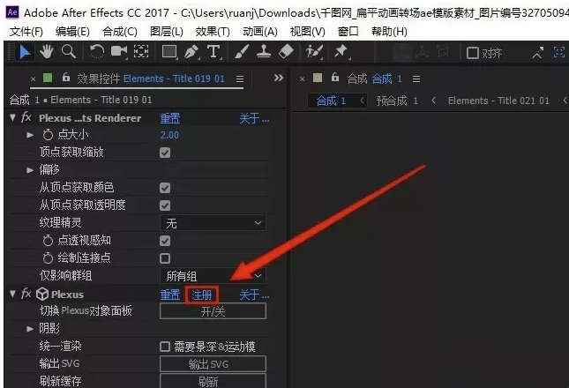Open Composition panel menu
The width and height of the screenshot is (569, 388).
416,78
